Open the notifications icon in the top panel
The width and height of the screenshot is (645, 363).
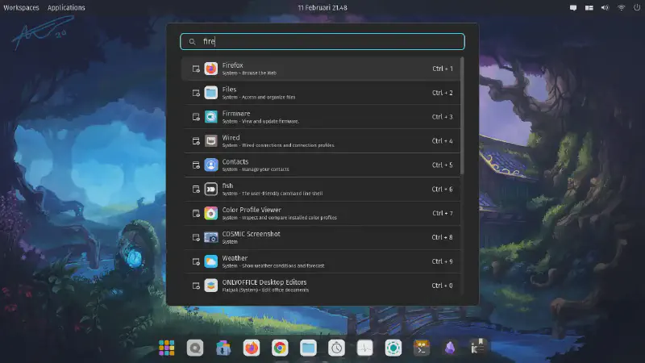pos(573,7)
